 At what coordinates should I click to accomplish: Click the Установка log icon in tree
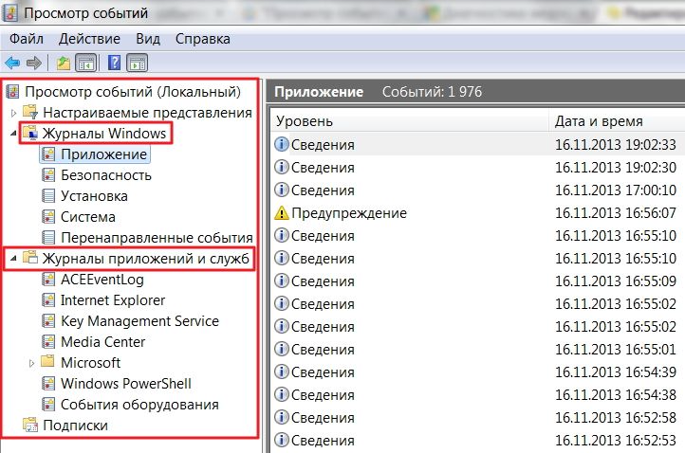click(48, 196)
